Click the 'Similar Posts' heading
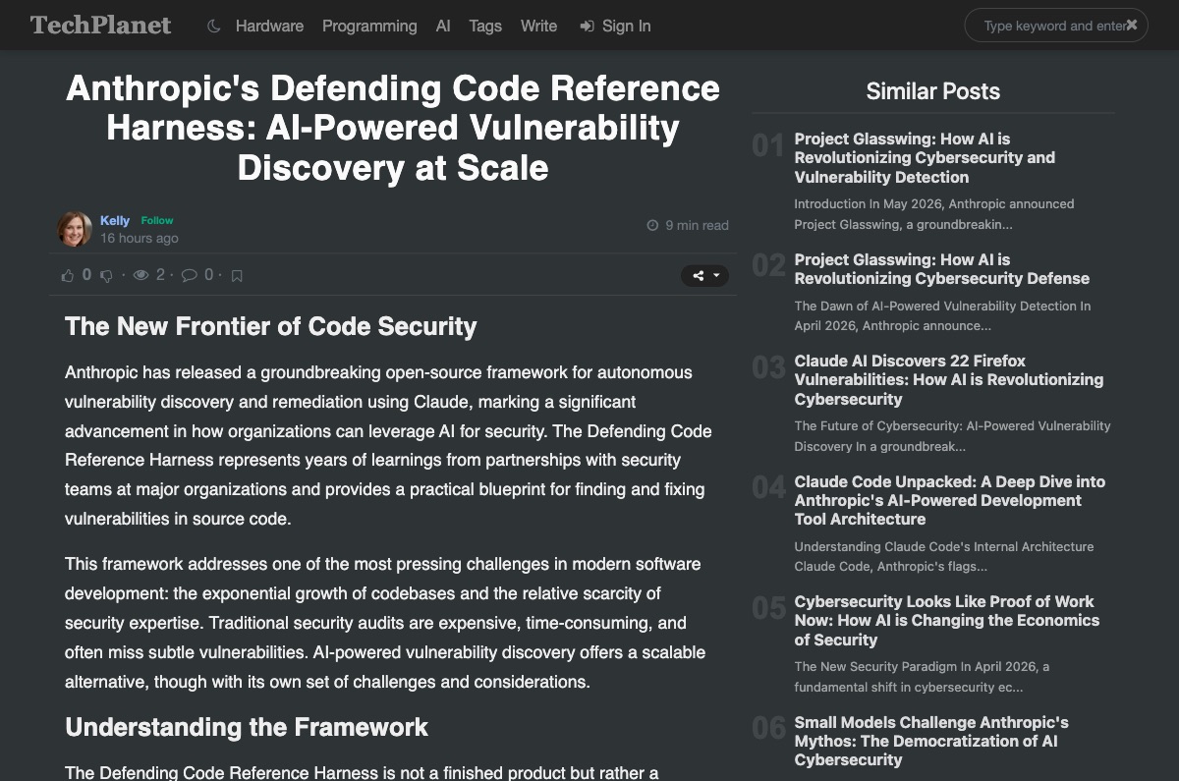Viewport: 1179px width, 781px height. click(x=933, y=92)
